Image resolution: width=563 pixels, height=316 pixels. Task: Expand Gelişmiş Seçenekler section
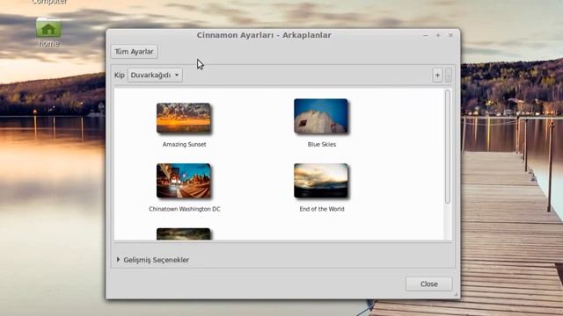(x=152, y=260)
